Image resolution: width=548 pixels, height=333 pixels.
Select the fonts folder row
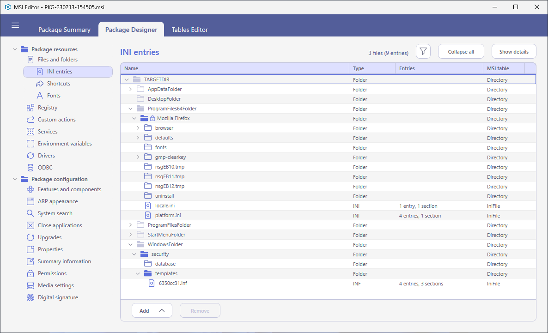328,147
